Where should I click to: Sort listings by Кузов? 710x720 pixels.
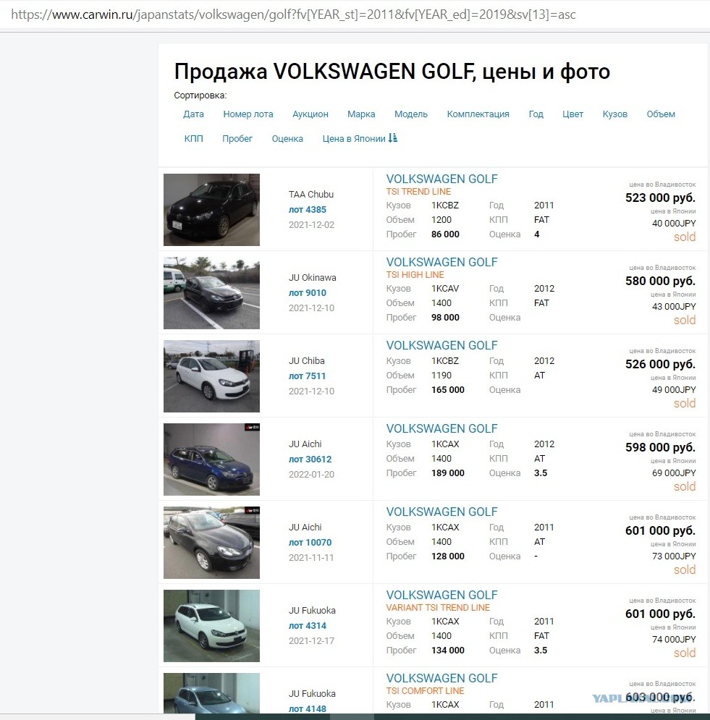[x=615, y=114]
